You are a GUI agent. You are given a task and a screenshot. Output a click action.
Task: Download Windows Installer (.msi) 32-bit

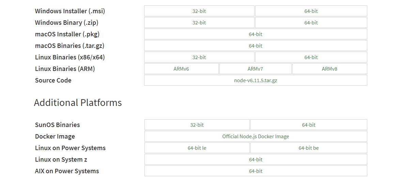coord(199,11)
